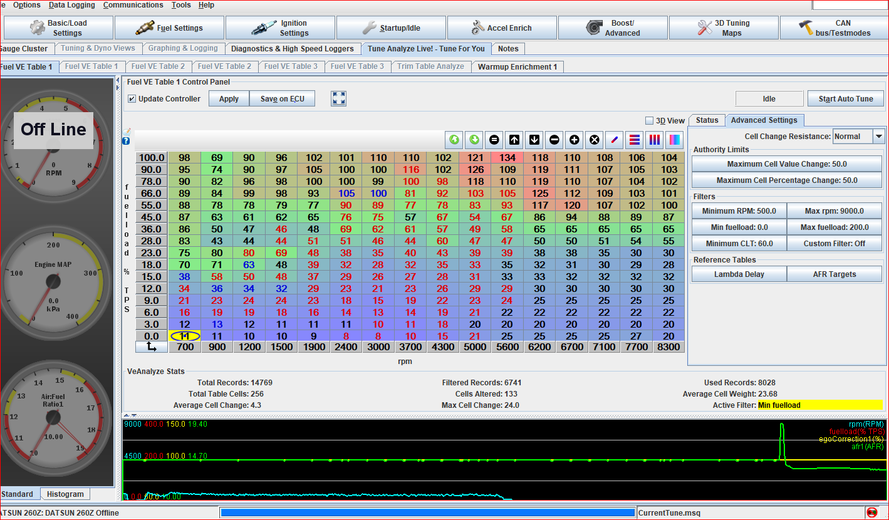Toggle the Custom Filter: Off button

[x=834, y=244]
